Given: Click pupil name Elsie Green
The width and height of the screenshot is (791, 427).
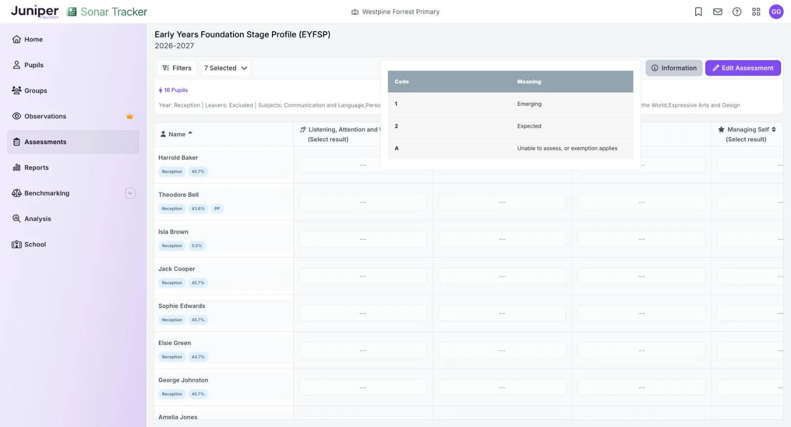Looking at the screenshot, I should tap(175, 343).
